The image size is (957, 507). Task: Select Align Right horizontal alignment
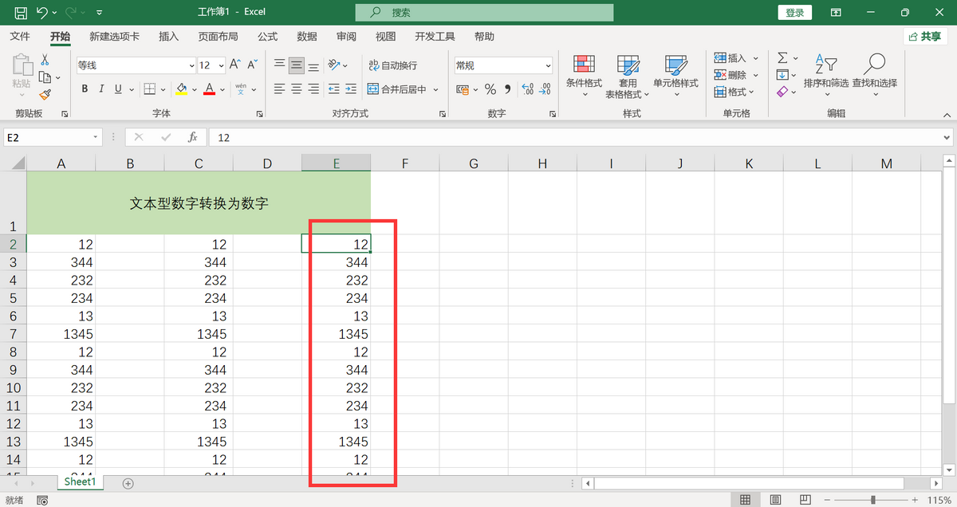pyautogui.click(x=314, y=89)
